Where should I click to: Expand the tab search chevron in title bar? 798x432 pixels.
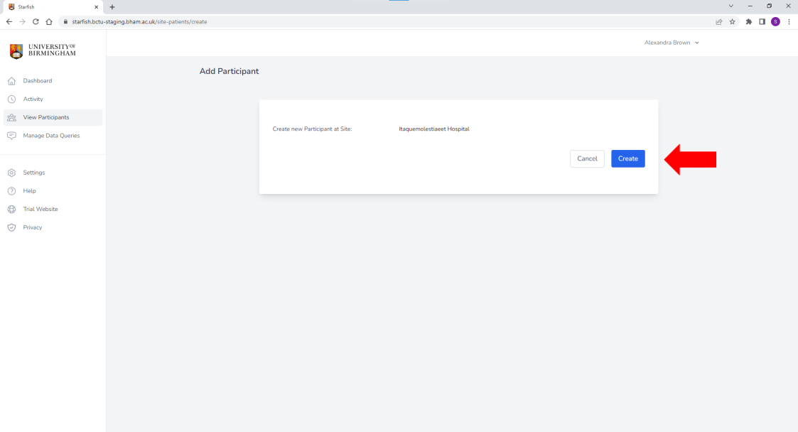731,6
